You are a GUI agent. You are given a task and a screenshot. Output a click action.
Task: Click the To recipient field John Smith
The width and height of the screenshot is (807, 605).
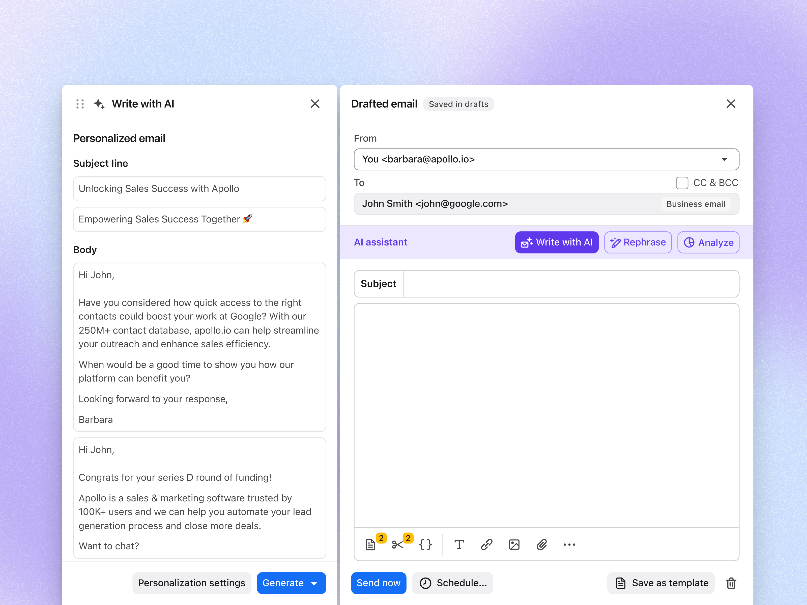[x=546, y=204]
